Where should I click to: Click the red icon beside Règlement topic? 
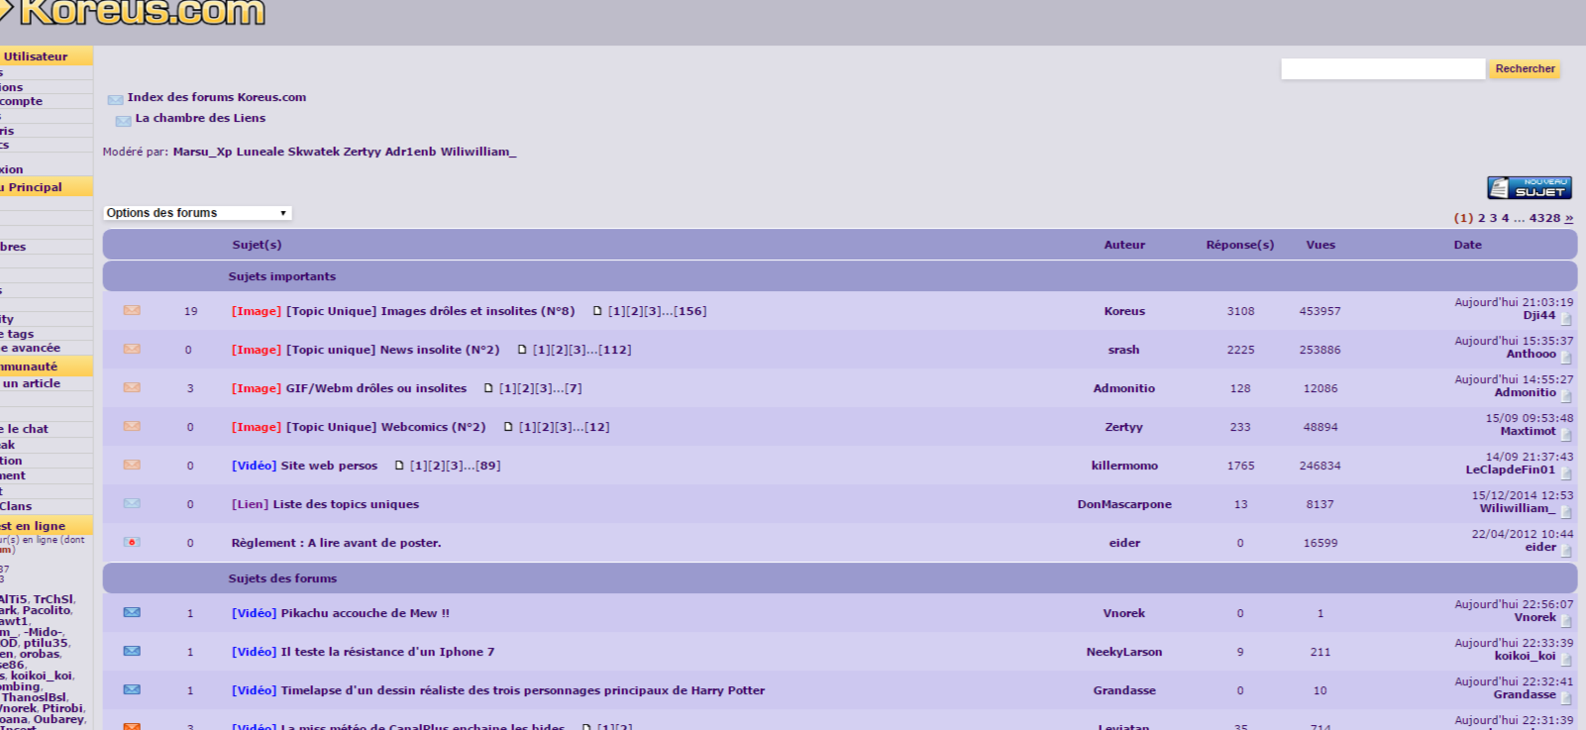(132, 542)
